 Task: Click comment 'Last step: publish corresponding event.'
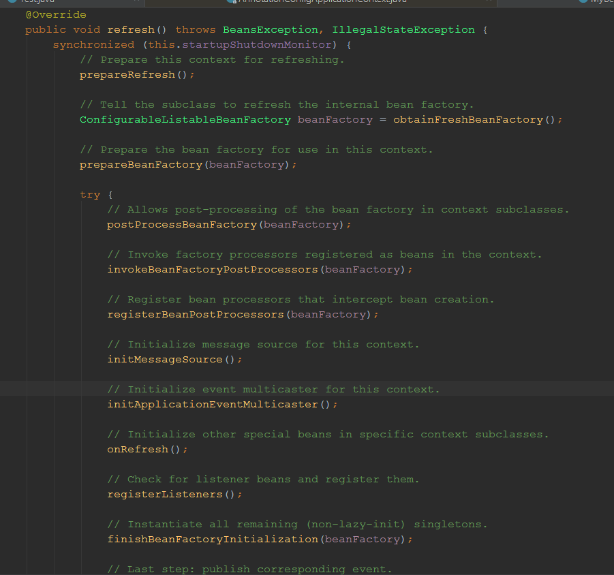[249, 569]
